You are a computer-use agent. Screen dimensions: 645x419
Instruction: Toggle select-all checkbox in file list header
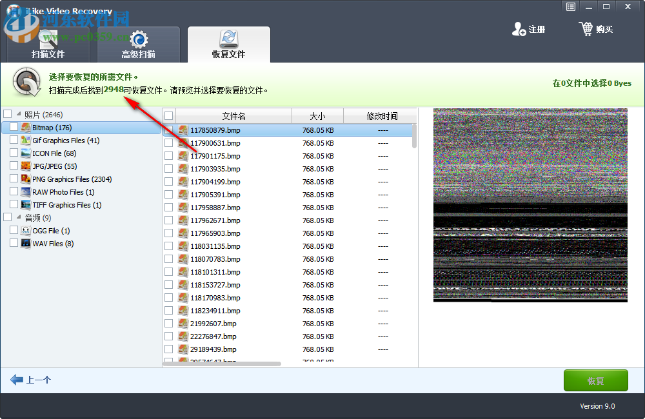point(170,115)
